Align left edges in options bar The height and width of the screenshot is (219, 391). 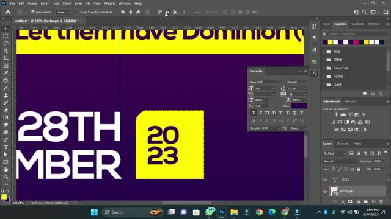point(123,12)
